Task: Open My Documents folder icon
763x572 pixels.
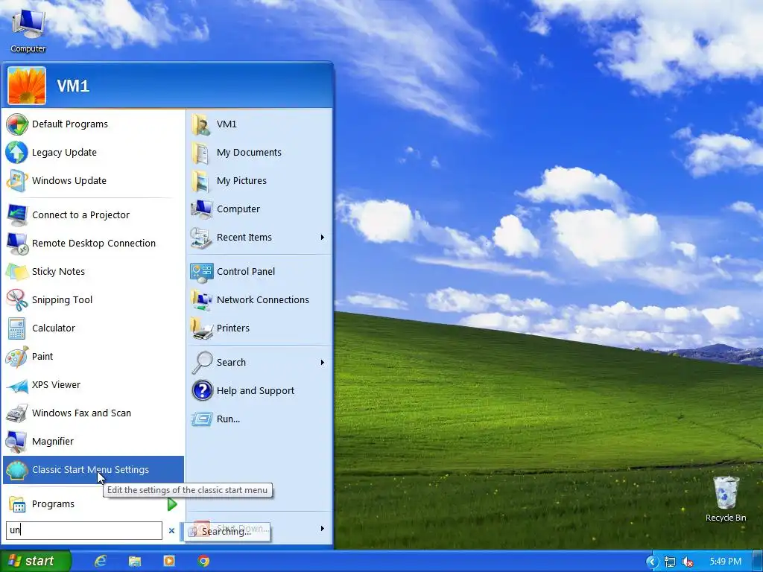Action: [x=201, y=152]
